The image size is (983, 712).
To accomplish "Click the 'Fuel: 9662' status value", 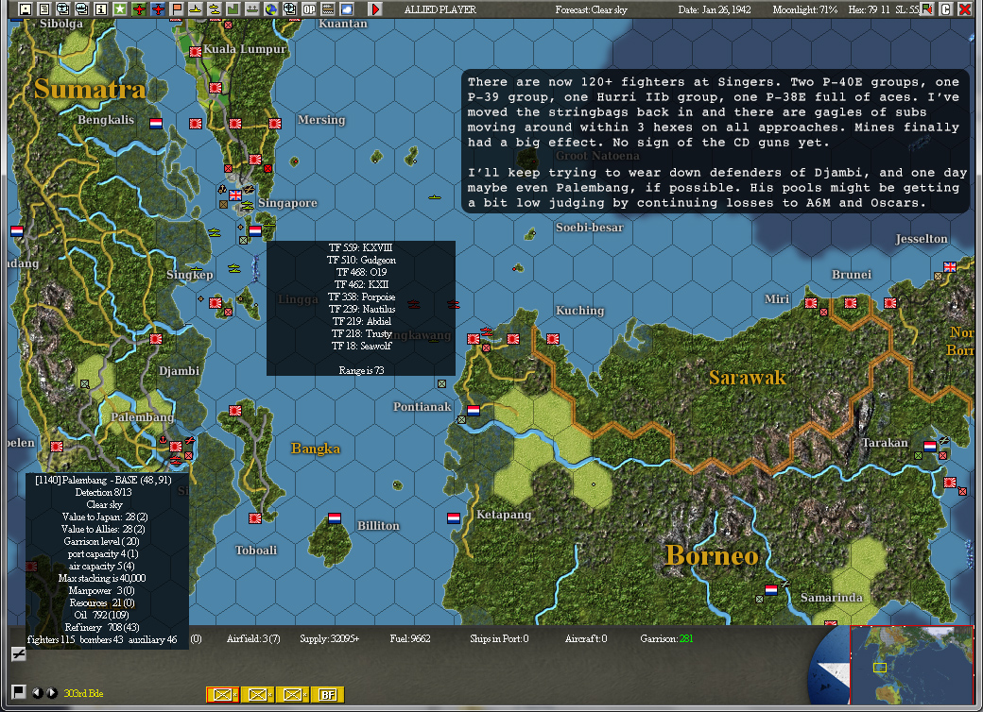I will coord(410,638).
